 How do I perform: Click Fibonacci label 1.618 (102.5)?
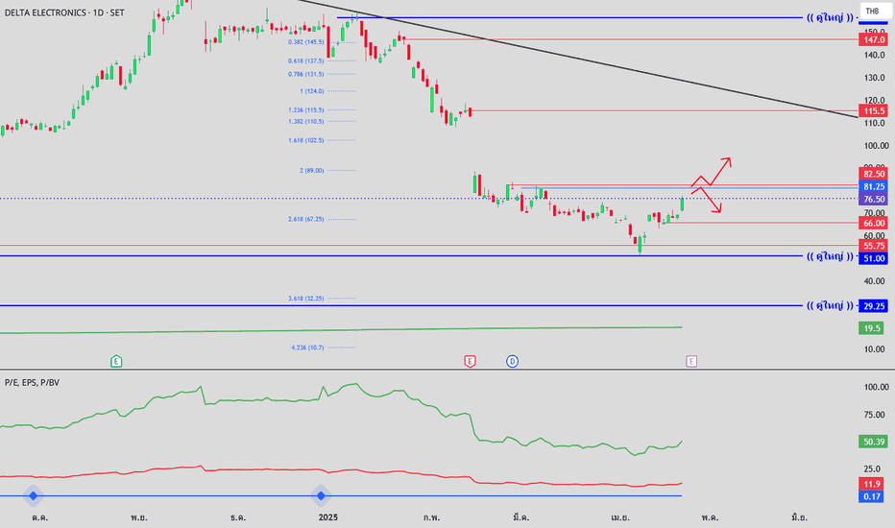point(306,140)
